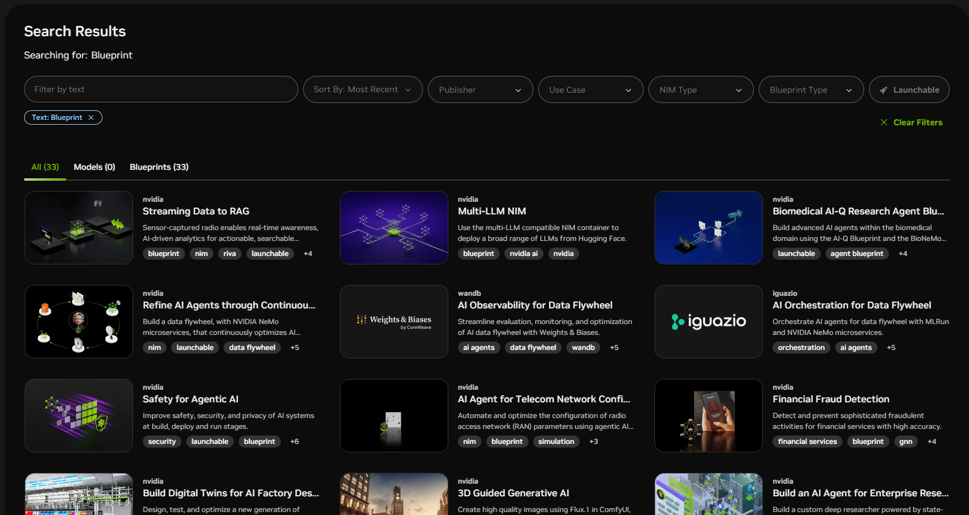Click the wandb tag on AI Observability card
This screenshot has width=969, height=515.
click(x=583, y=348)
